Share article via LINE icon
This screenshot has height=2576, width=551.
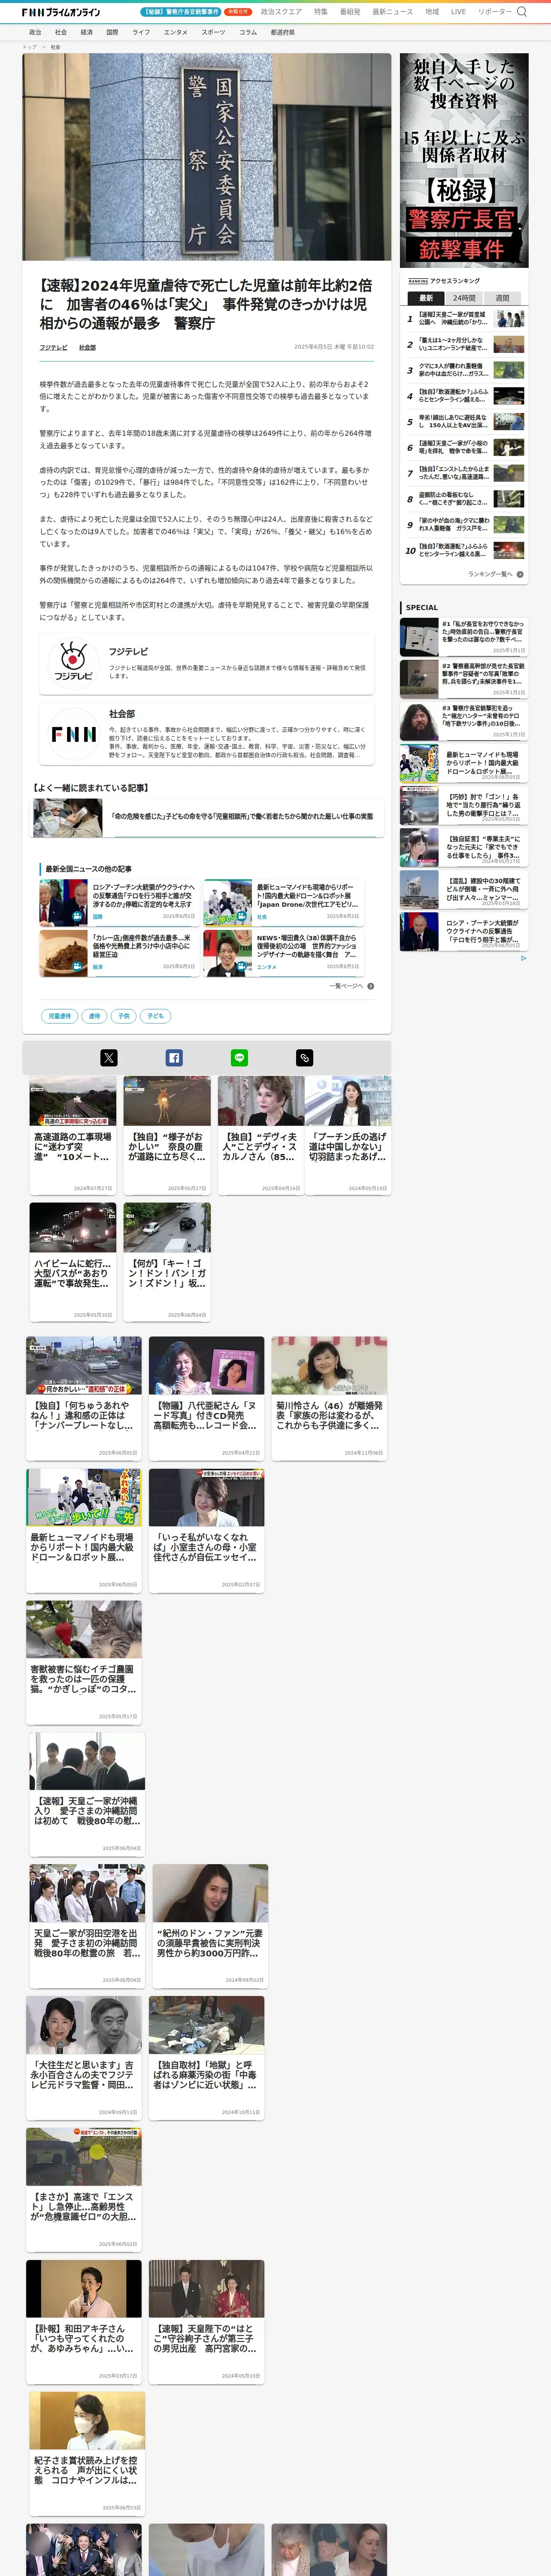(239, 1057)
